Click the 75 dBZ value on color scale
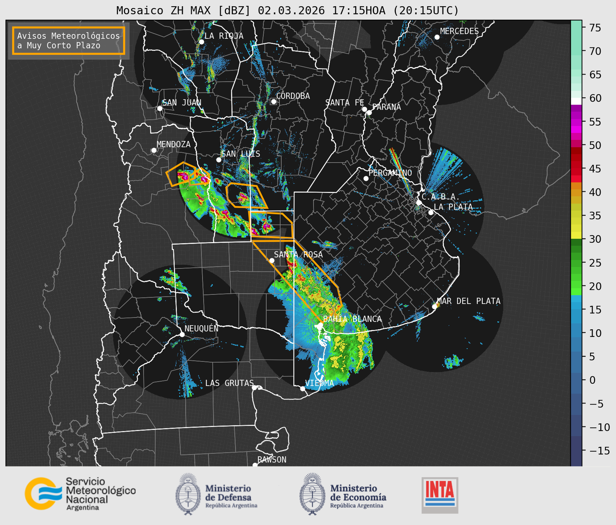Viewport: 616px width, 525px height. click(594, 28)
